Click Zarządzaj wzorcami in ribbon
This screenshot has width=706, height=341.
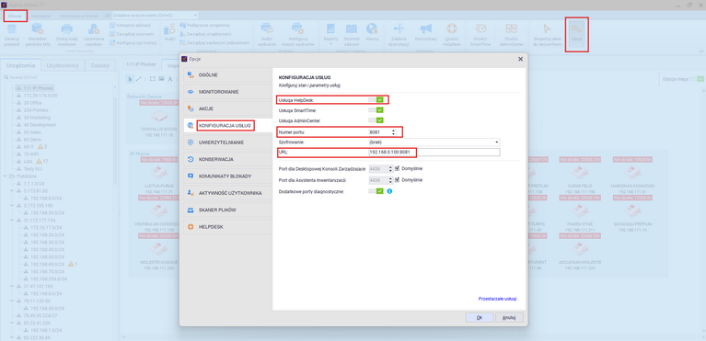coord(132,34)
